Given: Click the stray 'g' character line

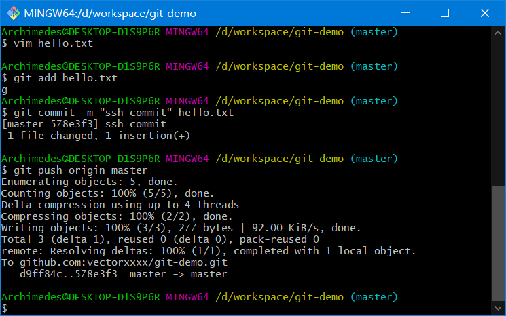Looking at the screenshot, I should [x=4, y=90].
